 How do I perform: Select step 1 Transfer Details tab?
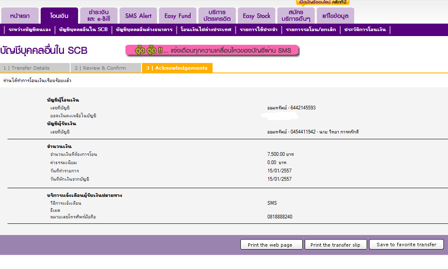[35, 68]
